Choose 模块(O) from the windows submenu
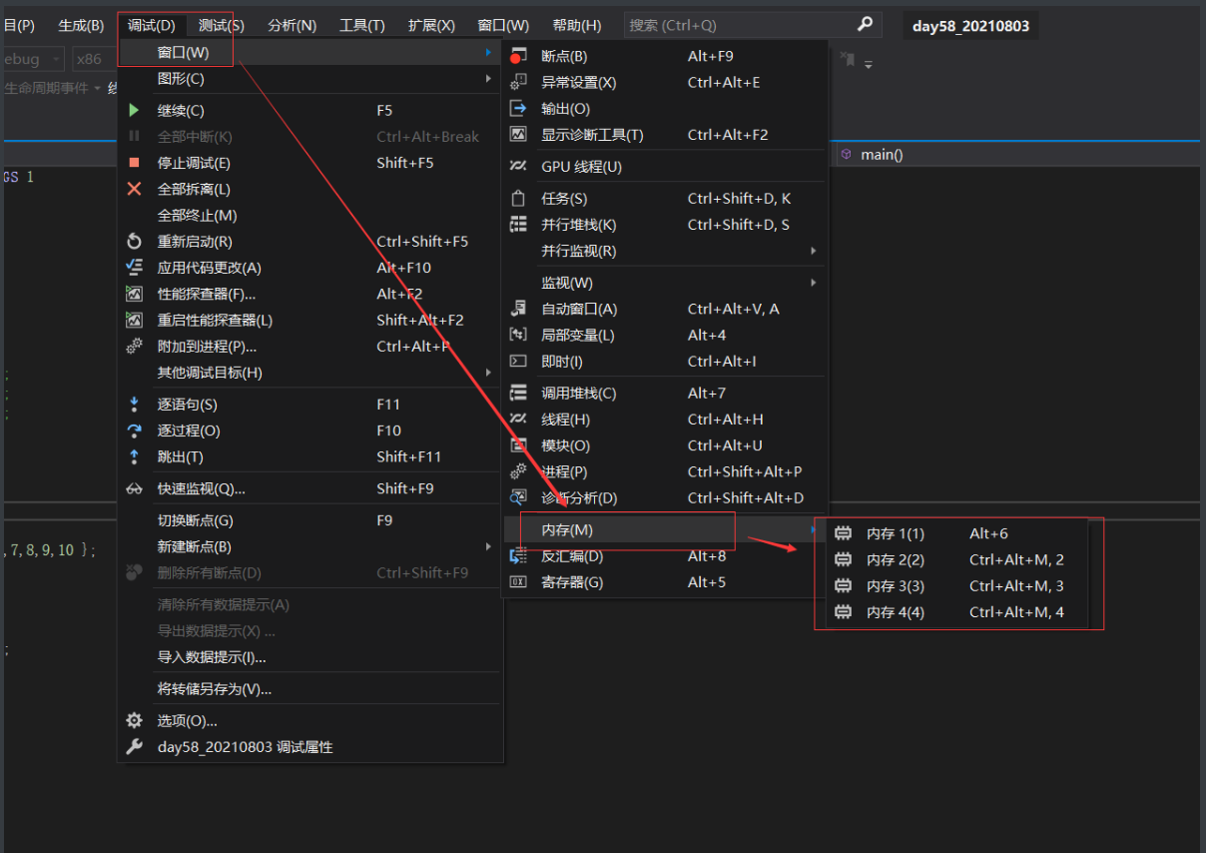 coord(665,444)
